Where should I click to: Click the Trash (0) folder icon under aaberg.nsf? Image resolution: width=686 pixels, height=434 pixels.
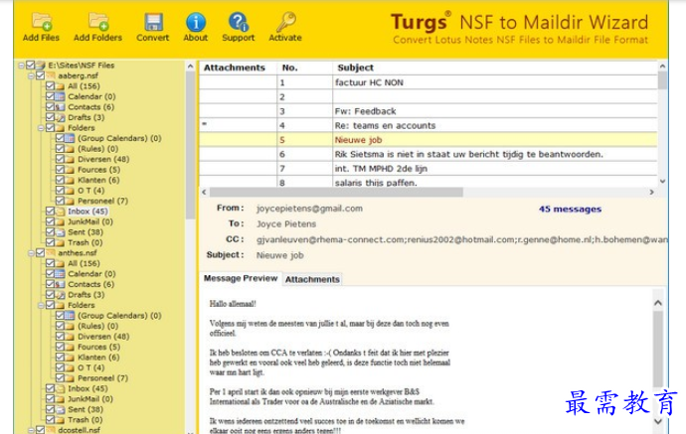click(61, 243)
